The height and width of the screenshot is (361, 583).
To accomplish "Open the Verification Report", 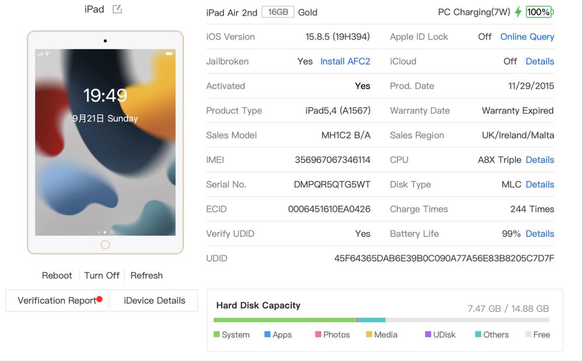I will coord(57,300).
